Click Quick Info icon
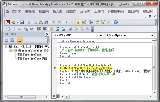This screenshot has width=160, height=102. [20, 29]
